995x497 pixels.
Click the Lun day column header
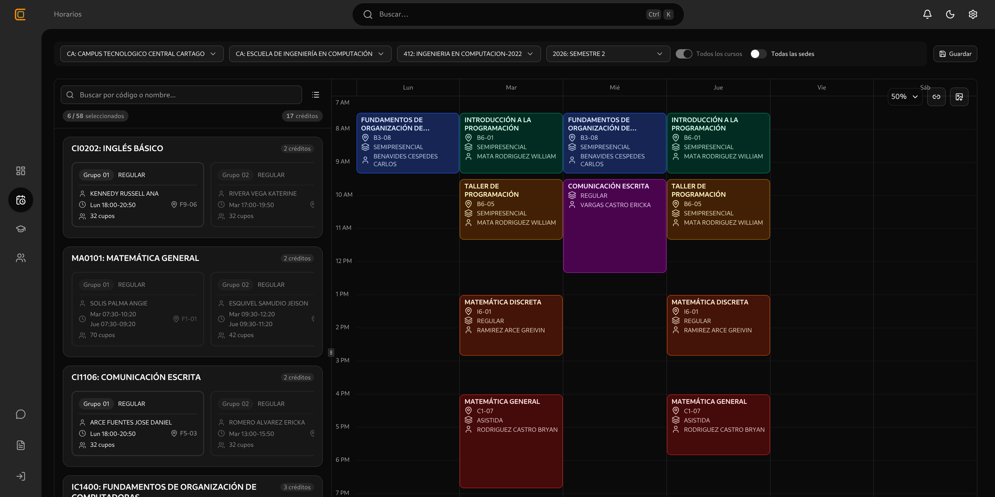point(408,87)
